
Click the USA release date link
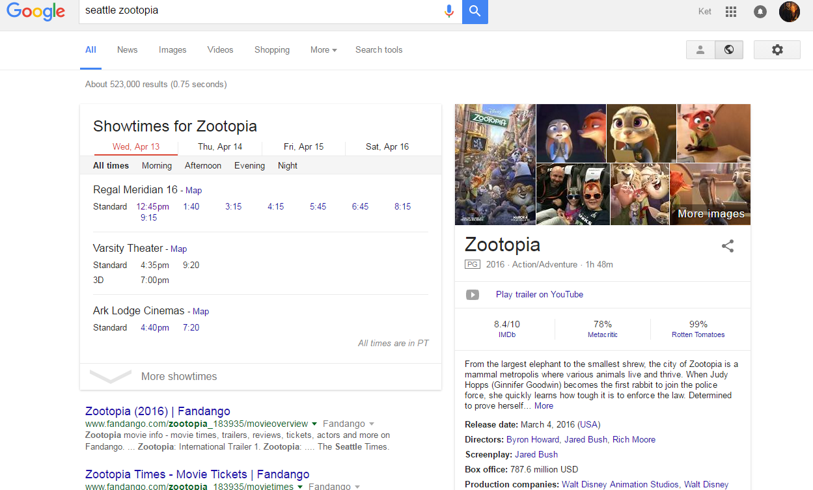589,424
